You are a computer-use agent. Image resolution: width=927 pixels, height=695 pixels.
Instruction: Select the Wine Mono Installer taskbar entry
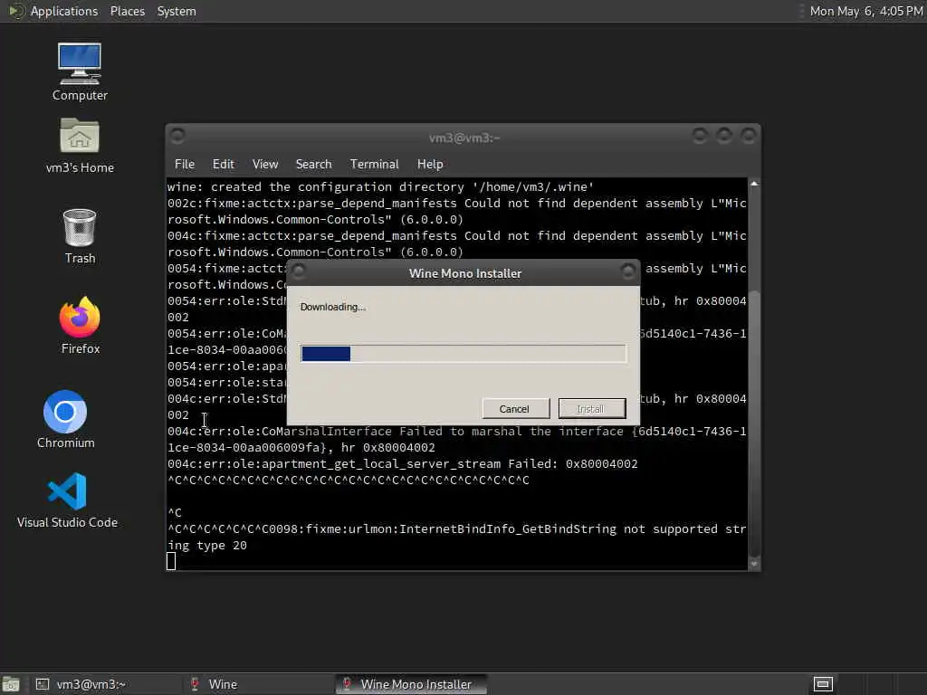pyautogui.click(x=411, y=684)
